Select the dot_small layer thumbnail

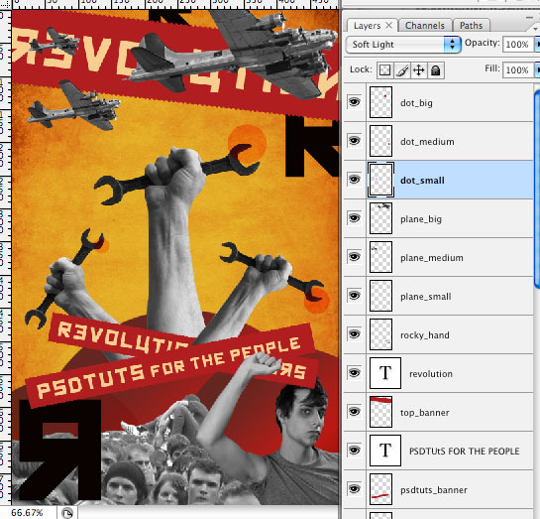(x=380, y=180)
